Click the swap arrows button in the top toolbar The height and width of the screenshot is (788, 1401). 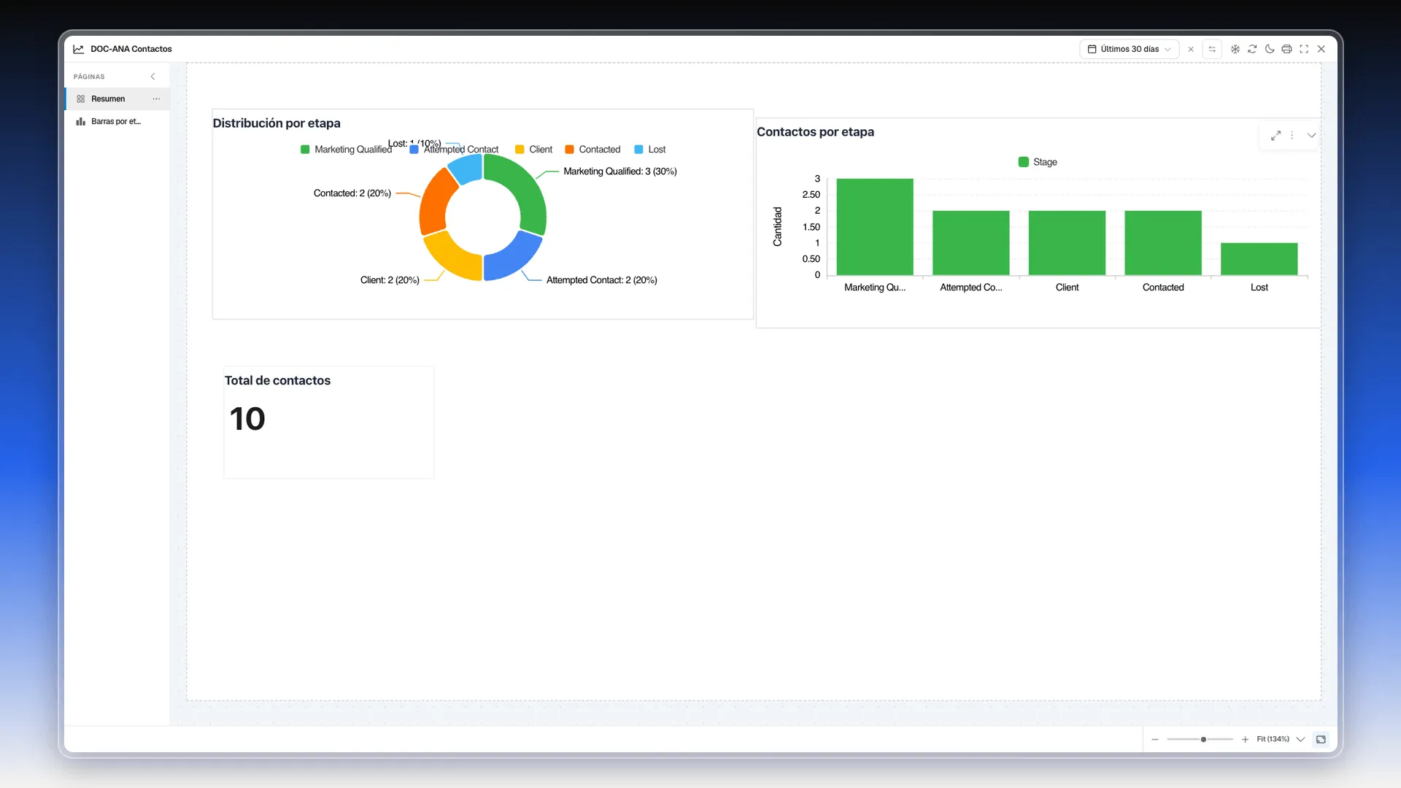click(1212, 49)
